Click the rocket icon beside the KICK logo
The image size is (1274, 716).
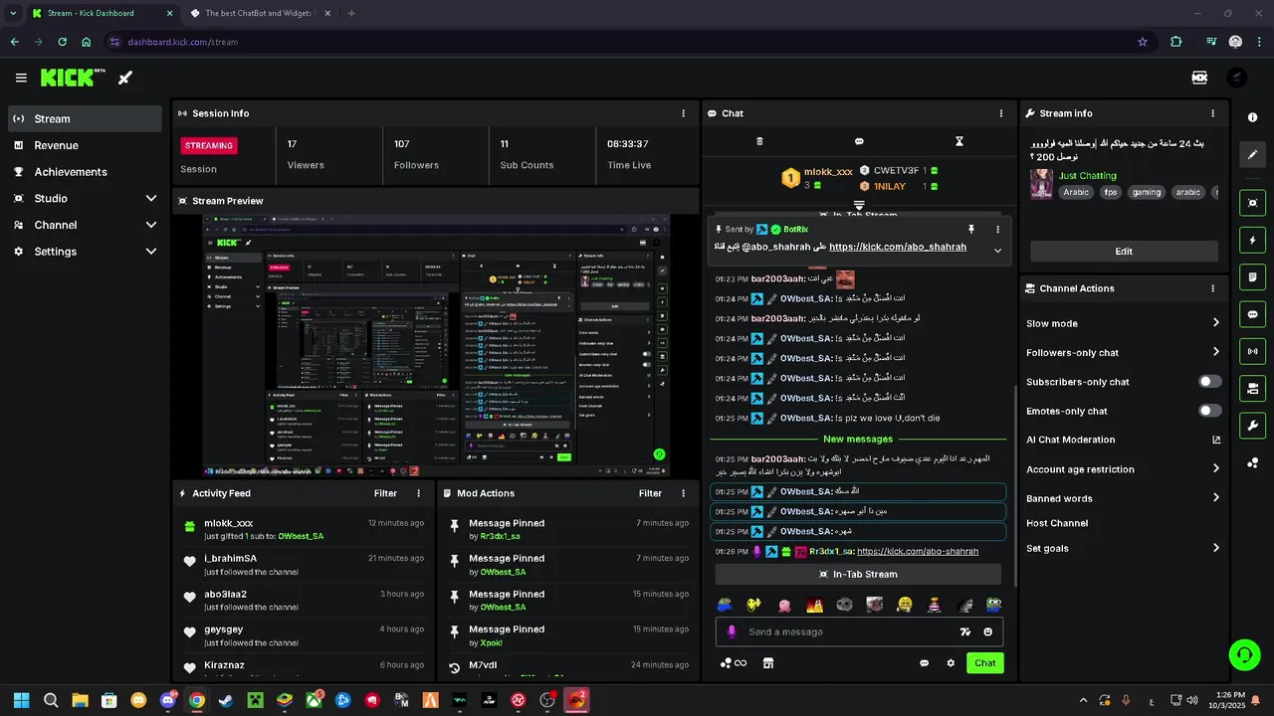(x=125, y=78)
